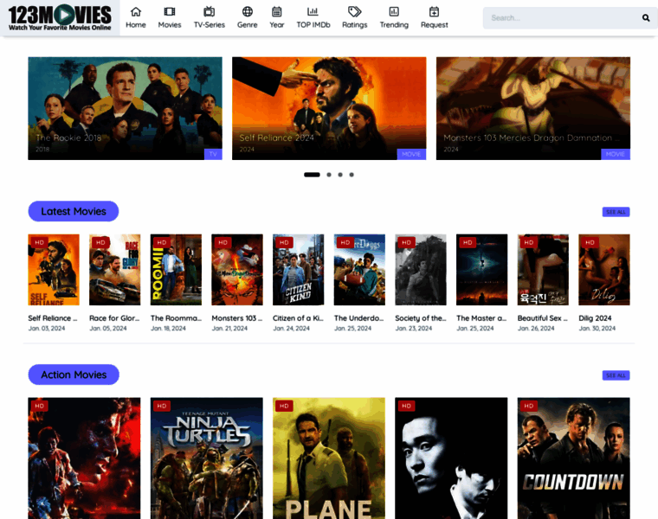Click the Action Movies section button
This screenshot has height=519, width=658.
click(x=74, y=375)
